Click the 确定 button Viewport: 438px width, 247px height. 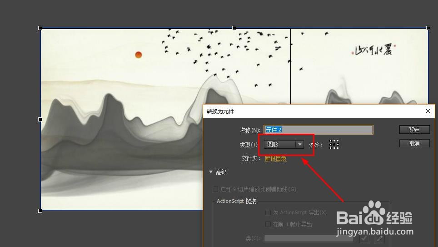click(414, 130)
